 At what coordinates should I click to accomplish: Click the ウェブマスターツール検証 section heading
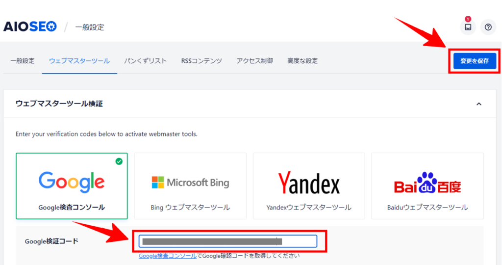click(59, 104)
